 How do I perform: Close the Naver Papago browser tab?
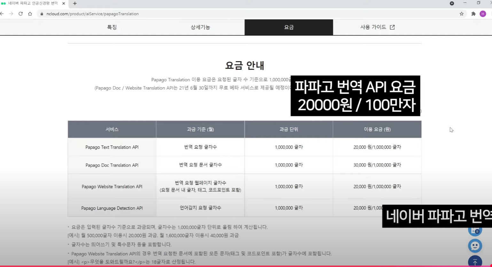[63, 4]
